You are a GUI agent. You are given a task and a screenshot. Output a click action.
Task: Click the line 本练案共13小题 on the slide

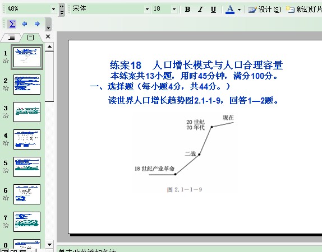tap(194, 76)
